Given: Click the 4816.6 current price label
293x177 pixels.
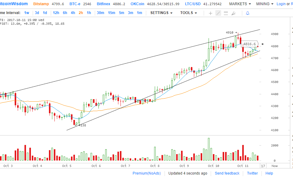Looking at the screenshot, I should 249,44.
